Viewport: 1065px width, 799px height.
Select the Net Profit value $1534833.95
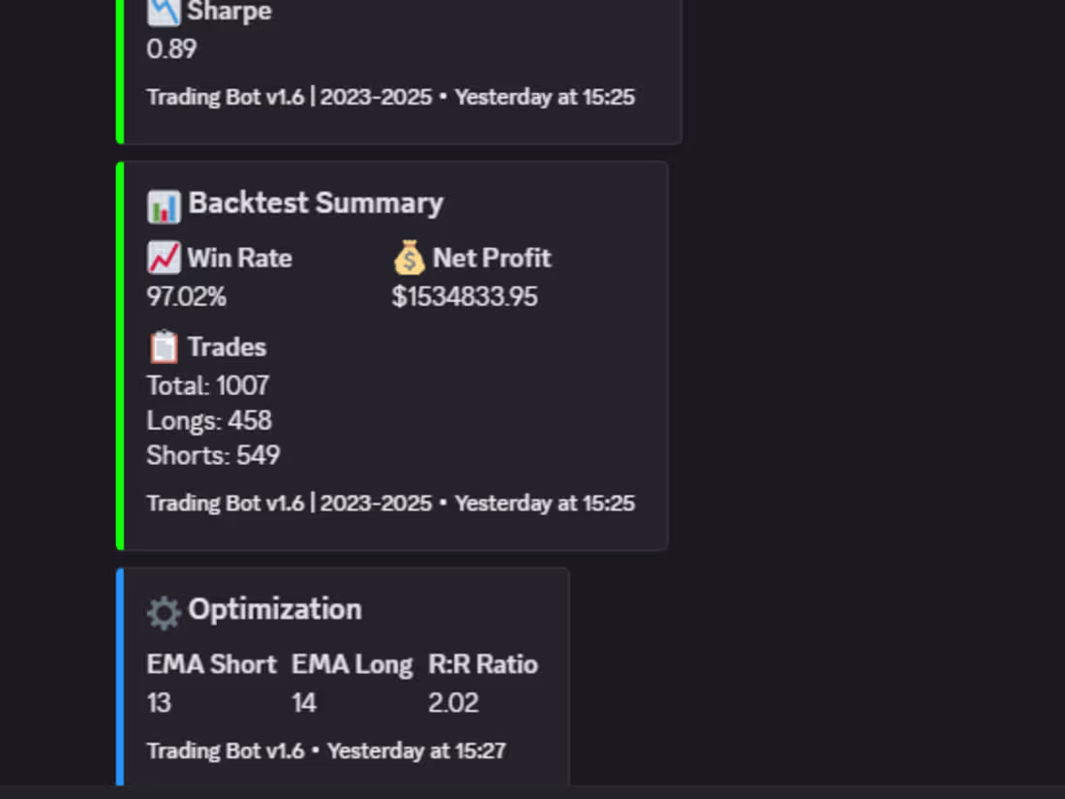[465, 297]
